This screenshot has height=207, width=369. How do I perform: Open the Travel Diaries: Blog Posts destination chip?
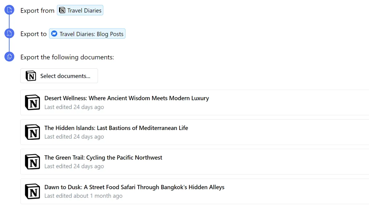[87, 34]
